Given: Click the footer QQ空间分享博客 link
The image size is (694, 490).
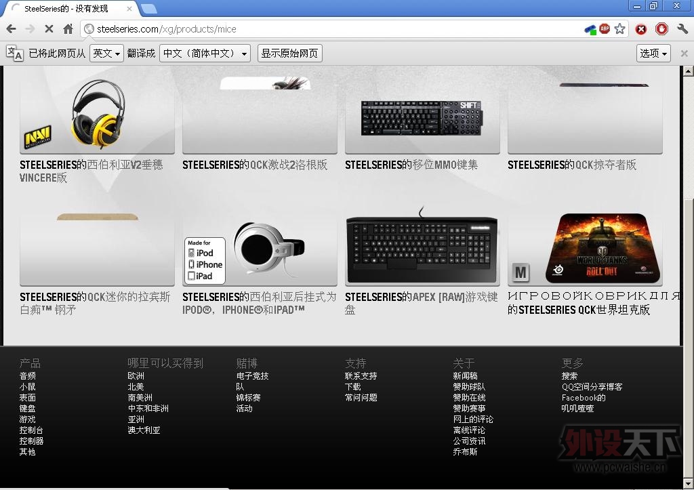Looking at the screenshot, I should (592, 387).
